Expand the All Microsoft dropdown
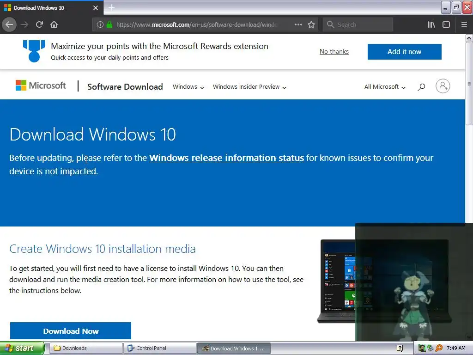The height and width of the screenshot is (355, 473). [385, 87]
